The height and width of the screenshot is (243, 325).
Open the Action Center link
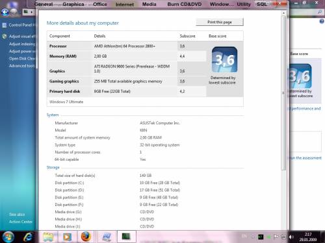(21, 222)
